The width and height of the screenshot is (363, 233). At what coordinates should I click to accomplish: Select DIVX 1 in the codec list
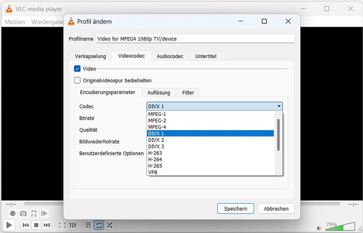click(211, 133)
